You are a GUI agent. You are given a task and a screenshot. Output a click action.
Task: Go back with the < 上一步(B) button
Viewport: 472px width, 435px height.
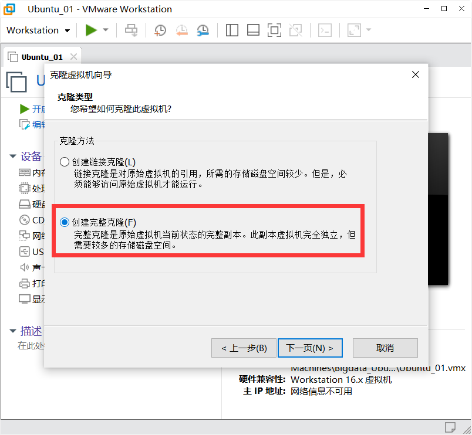tap(244, 348)
